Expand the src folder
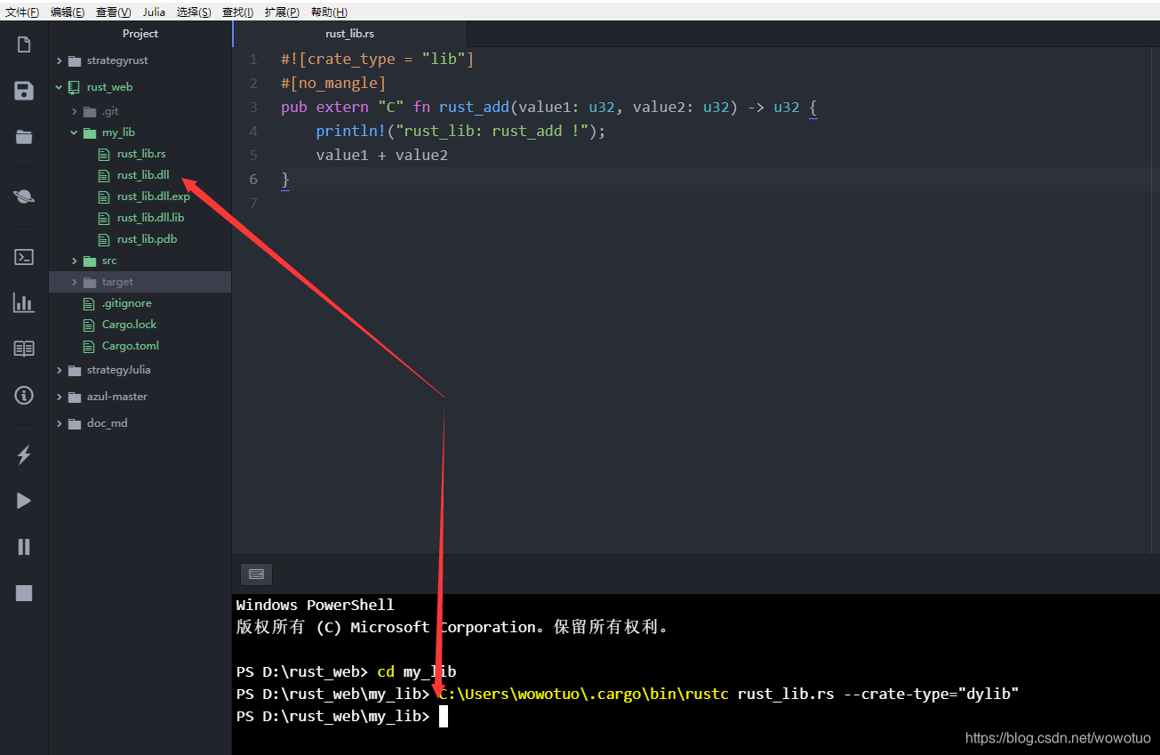 click(x=73, y=260)
